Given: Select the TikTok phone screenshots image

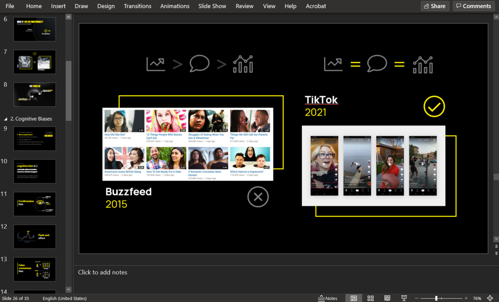Looking at the screenshot, I should tap(373, 166).
